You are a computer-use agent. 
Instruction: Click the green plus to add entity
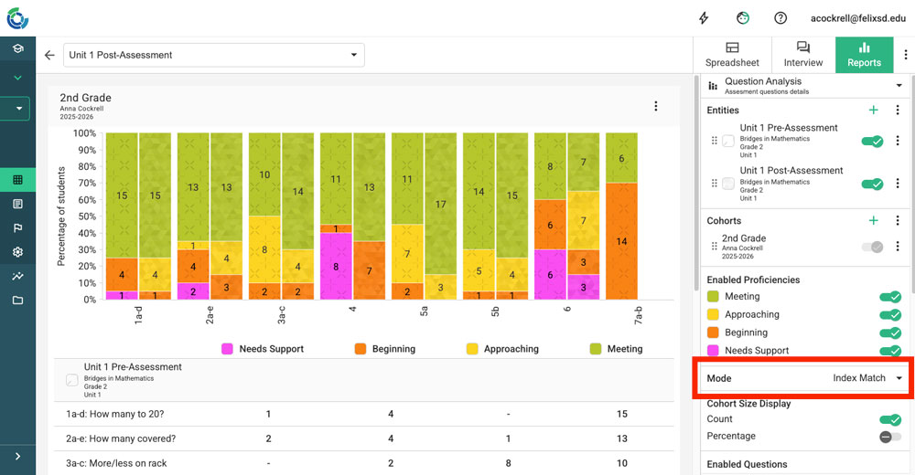click(x=873, y=111)
